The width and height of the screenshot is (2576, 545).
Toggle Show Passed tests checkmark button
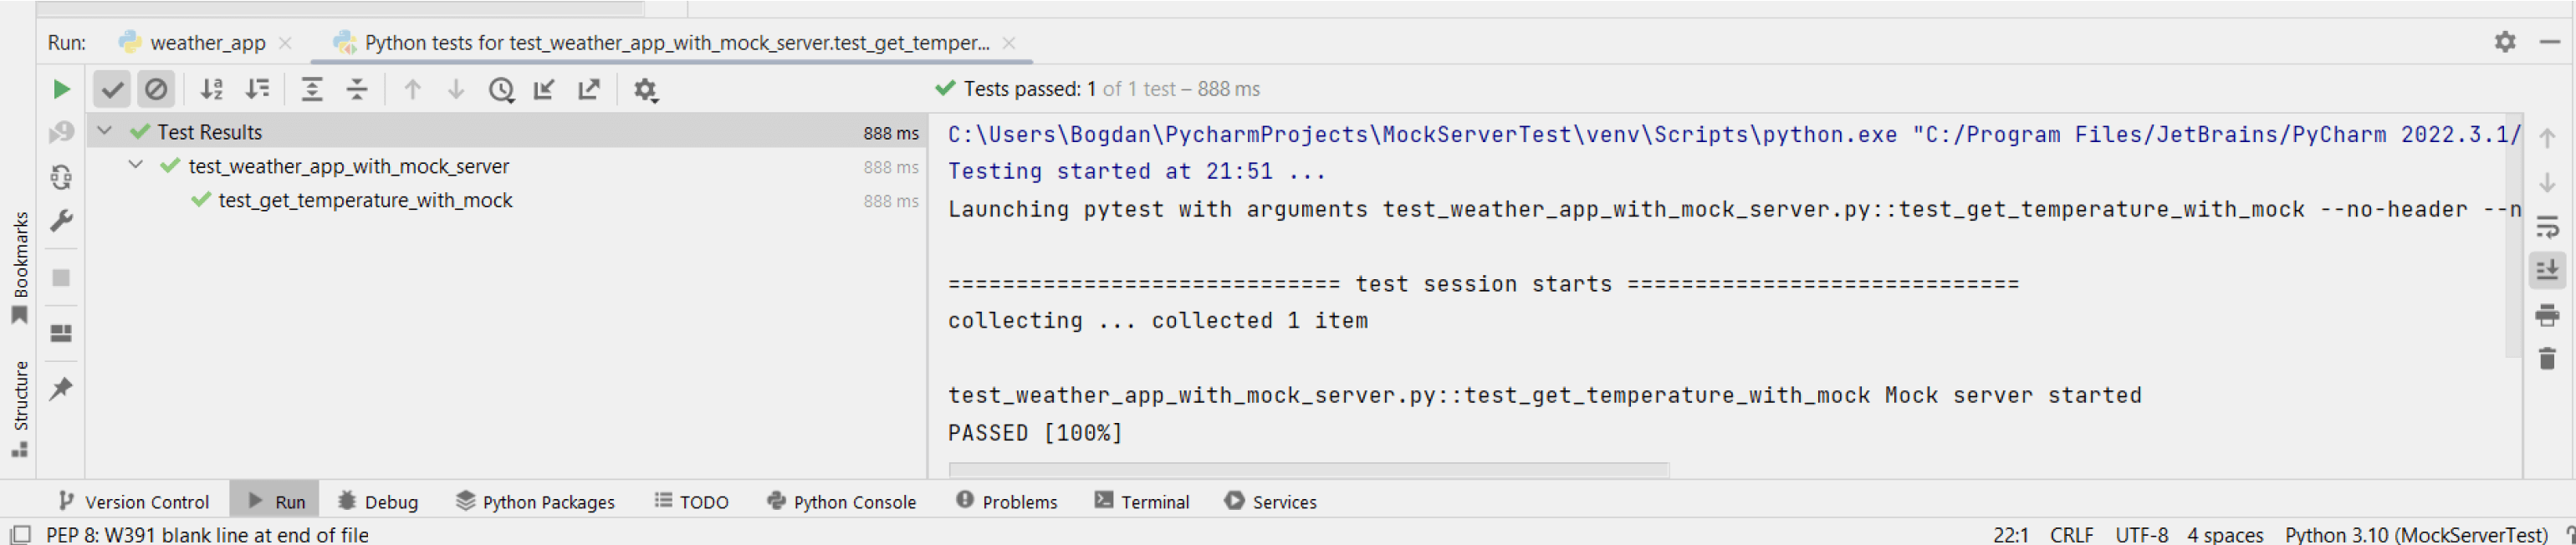pyautogui.click(x=112, y=89)
